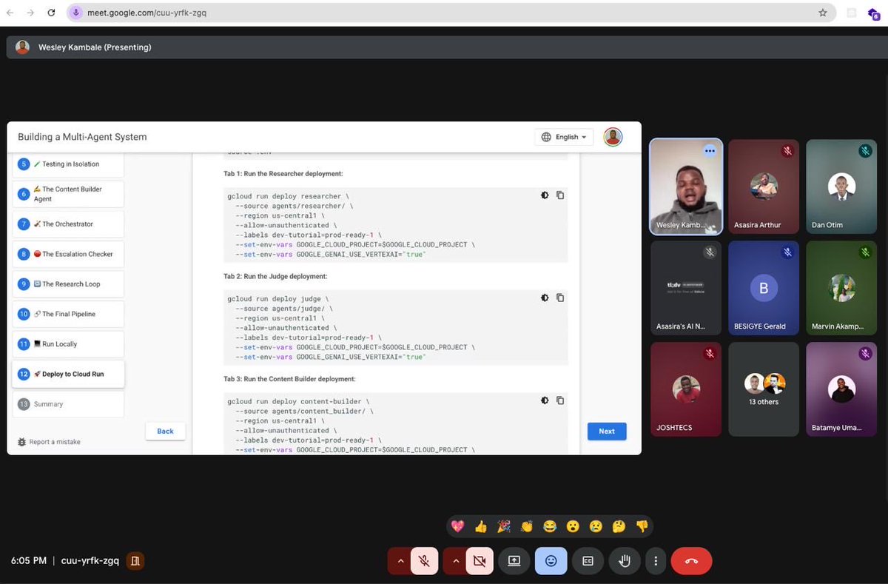888x584 pixels.
Task: Open meeting details building icon
Action: point(135,561)
